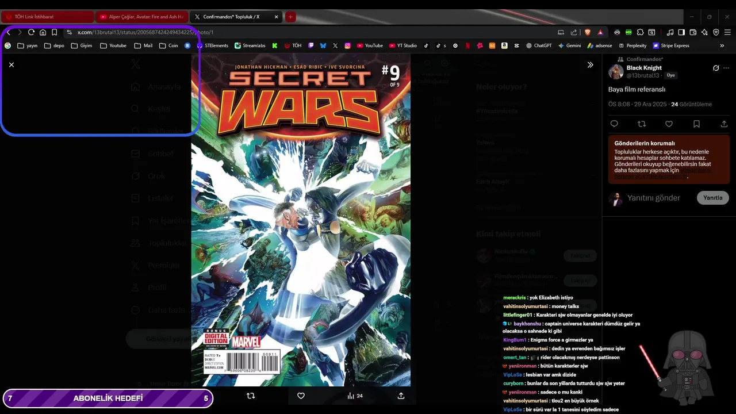The image size is (736, 414).
Task: Open the Stripe Express bookmark
Action: tap(671, 45)
